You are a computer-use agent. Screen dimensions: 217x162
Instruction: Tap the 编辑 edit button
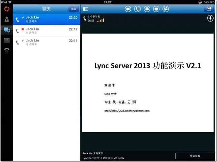pos(73,9)
